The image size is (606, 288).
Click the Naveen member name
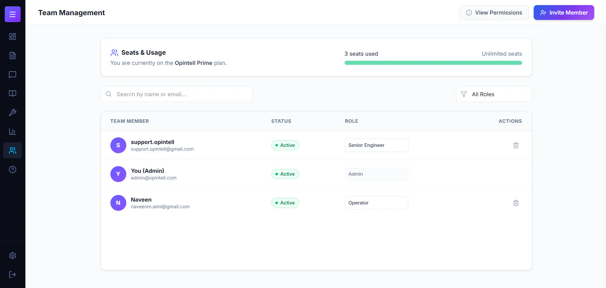coord(141,200)
